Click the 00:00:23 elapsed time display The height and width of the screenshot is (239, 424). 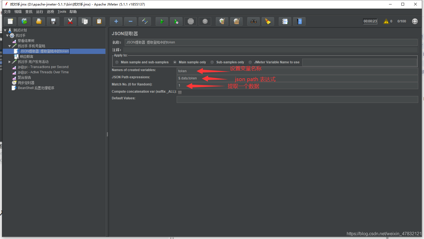pyautogui.click(x=370, y=21)
